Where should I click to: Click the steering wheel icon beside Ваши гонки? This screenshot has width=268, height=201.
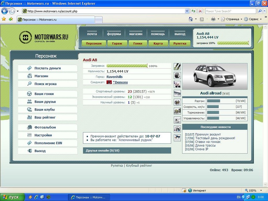coord(29,94)
